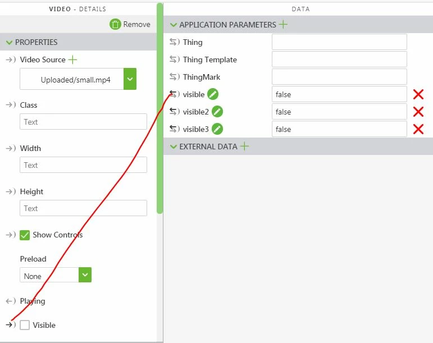Uncheck the Show Controls checkbox

coord(25,235)
